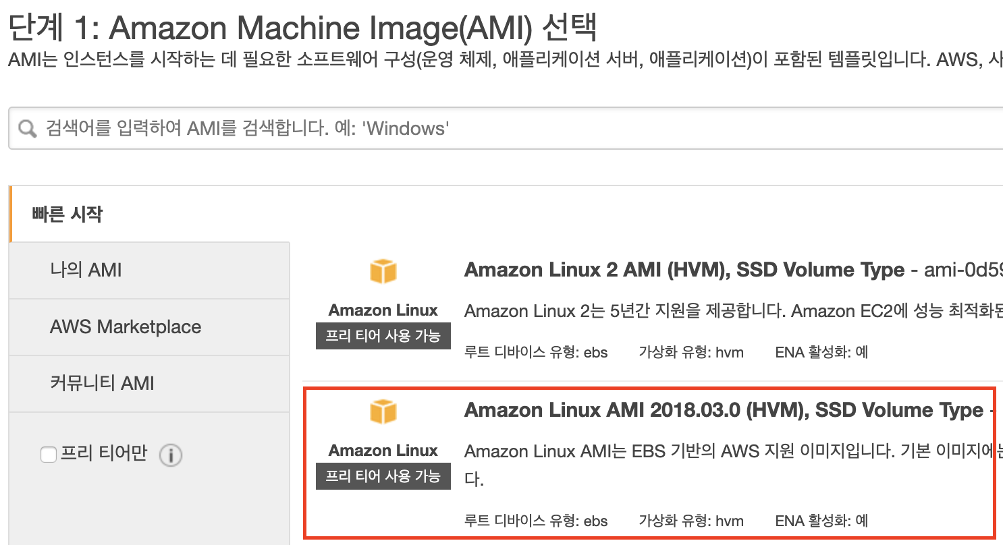Click the Amazon Linux 2 AMI box icon
This screenshot has height=545, width=1003.
383,272
